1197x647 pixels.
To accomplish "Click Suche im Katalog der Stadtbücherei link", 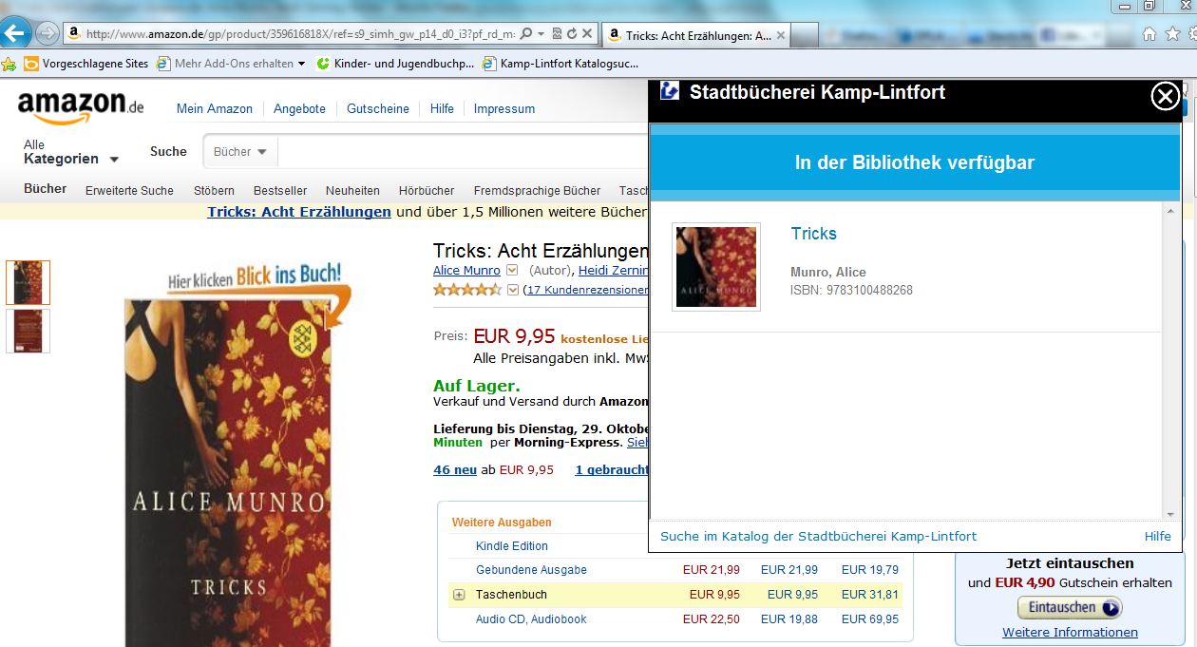I will tap(818, 536).
